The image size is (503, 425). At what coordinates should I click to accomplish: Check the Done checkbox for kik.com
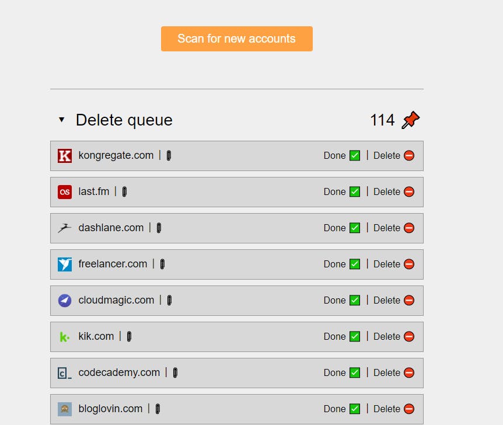coord(354,336)
